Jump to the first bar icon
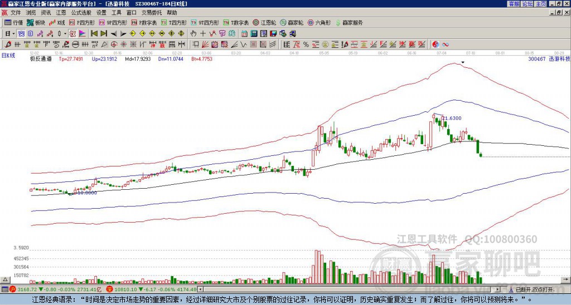Viewport: 571px width, 305px height. coord(94,34)
